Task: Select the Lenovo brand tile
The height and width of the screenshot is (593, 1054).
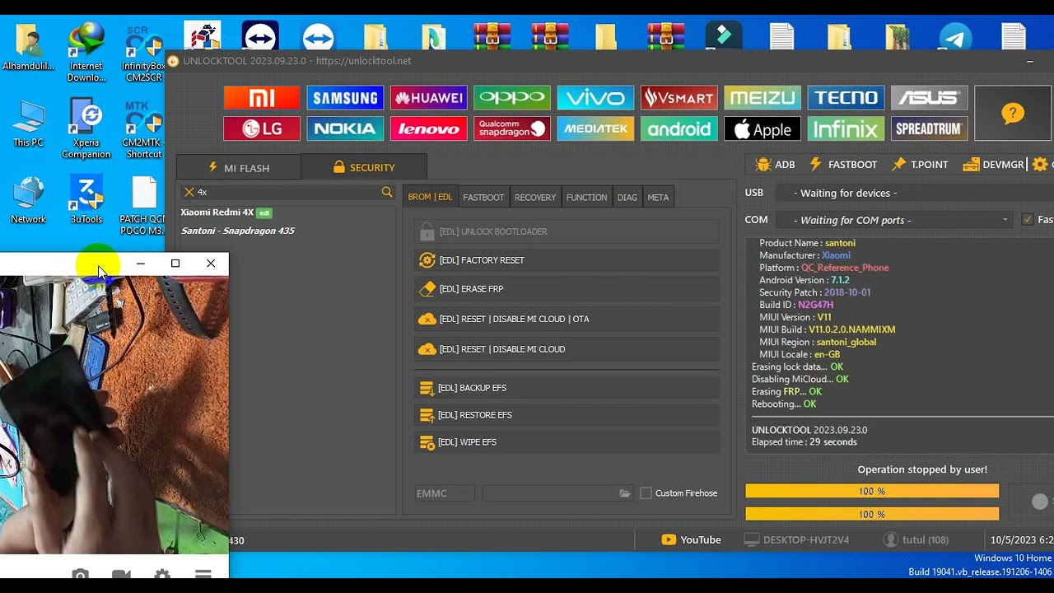Action: 428,129
